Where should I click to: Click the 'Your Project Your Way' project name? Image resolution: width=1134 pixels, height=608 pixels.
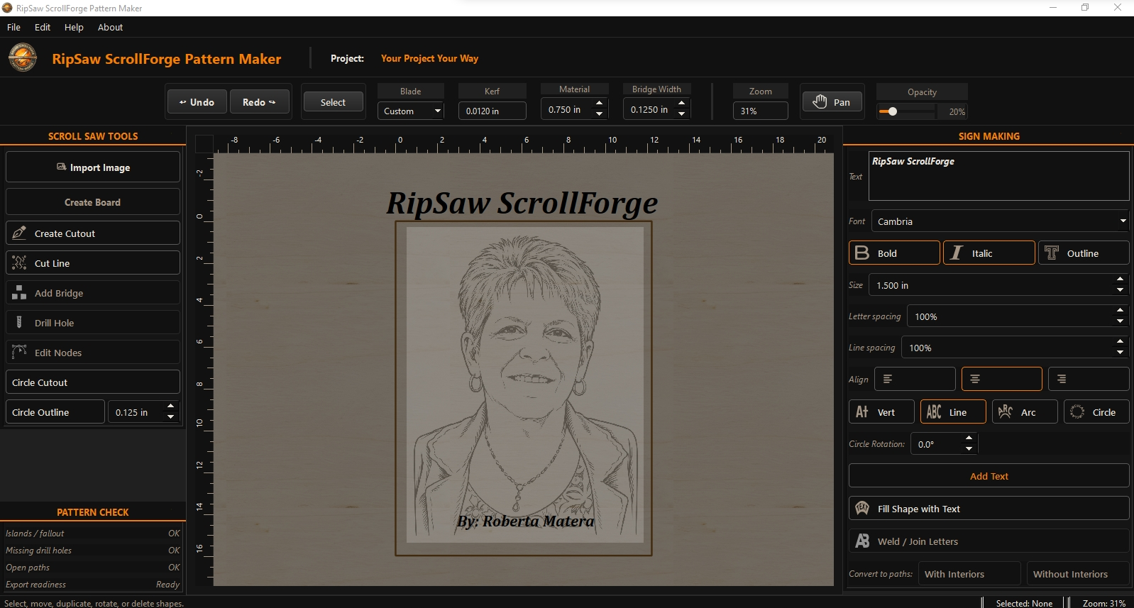(x=429, y=58)
